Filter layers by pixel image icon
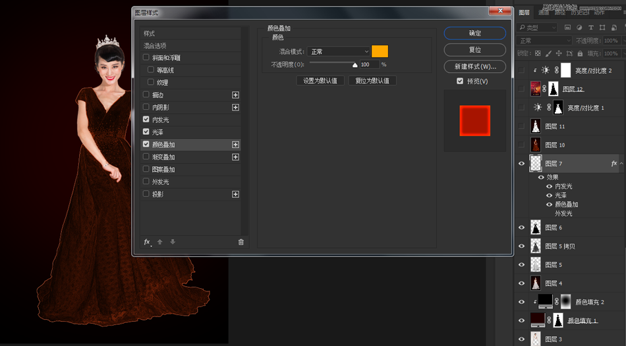Screen dimensions: 626x346 [567, 28]
